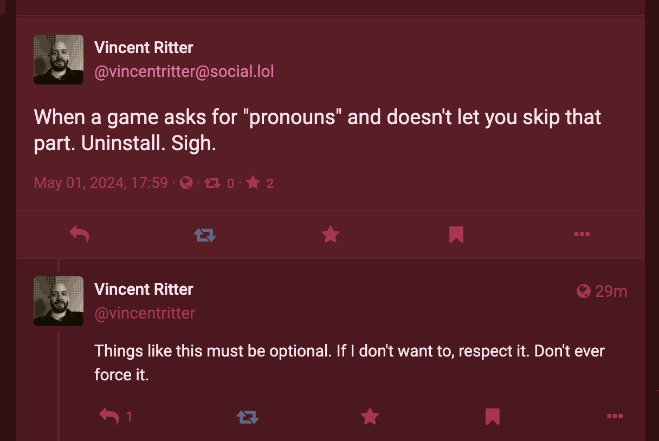Click the 29m timestamp on reply
This screenshot has width=659, height=441.
611,291
